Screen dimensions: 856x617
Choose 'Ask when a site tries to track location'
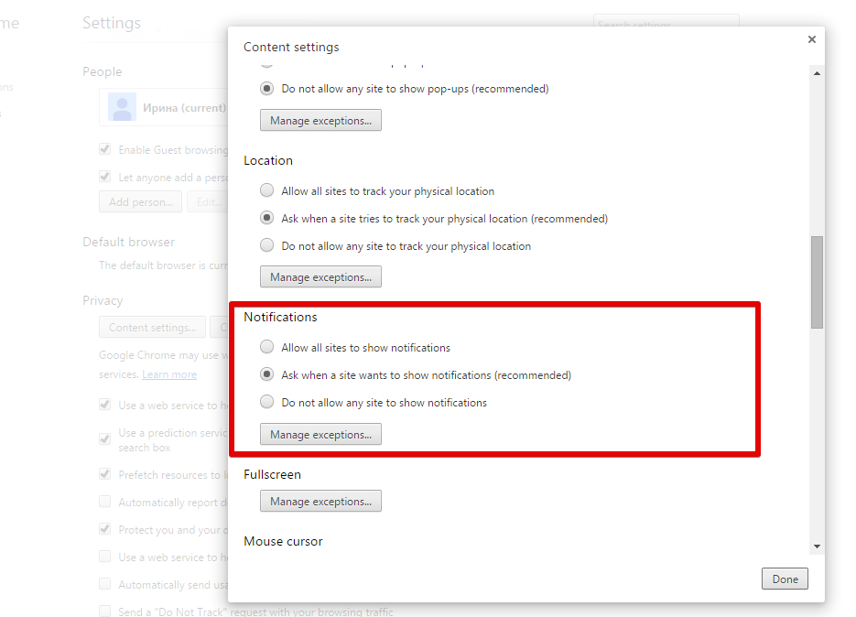pos(266,219)
